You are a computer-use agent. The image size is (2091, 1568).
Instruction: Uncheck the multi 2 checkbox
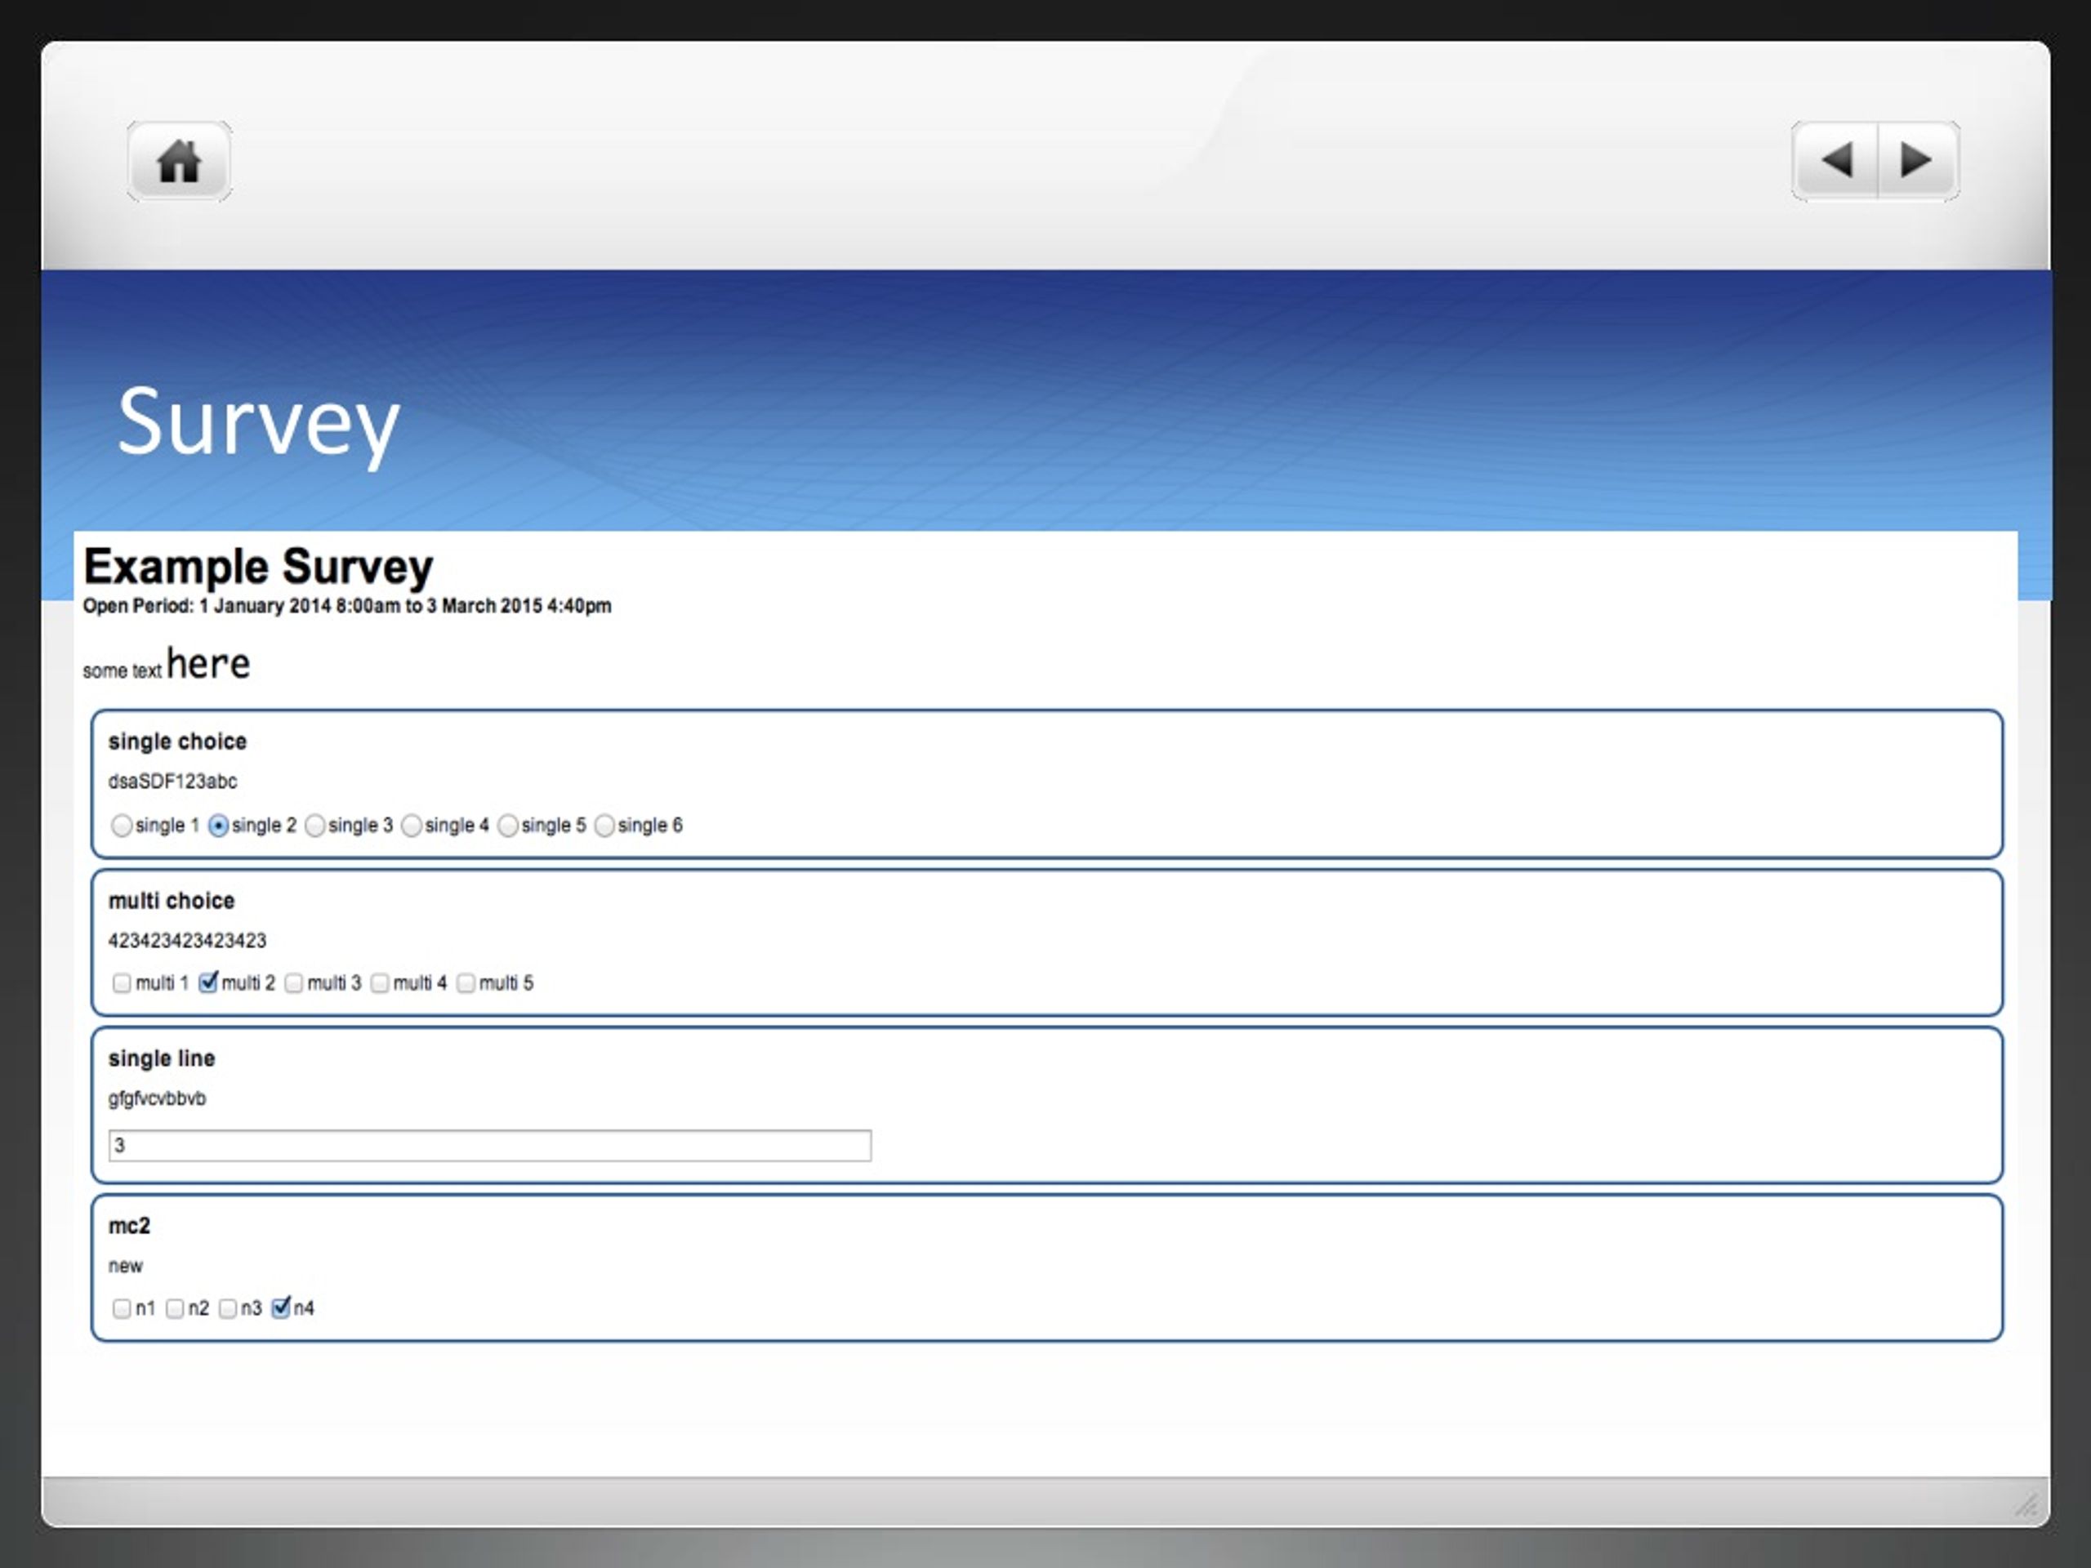point(208,983)
